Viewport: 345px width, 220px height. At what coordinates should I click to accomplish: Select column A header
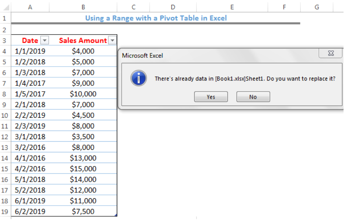(x=29, y=7)
